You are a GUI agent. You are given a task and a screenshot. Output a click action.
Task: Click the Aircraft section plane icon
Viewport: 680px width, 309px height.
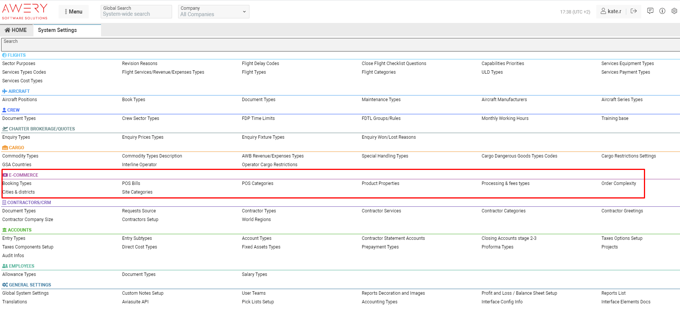(5, 91)
